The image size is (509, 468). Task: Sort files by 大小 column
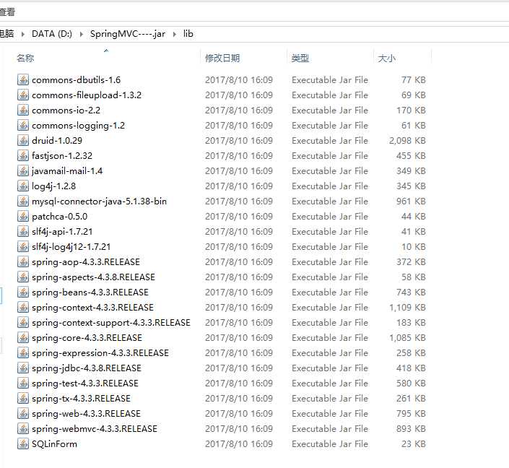click(386, 58)
